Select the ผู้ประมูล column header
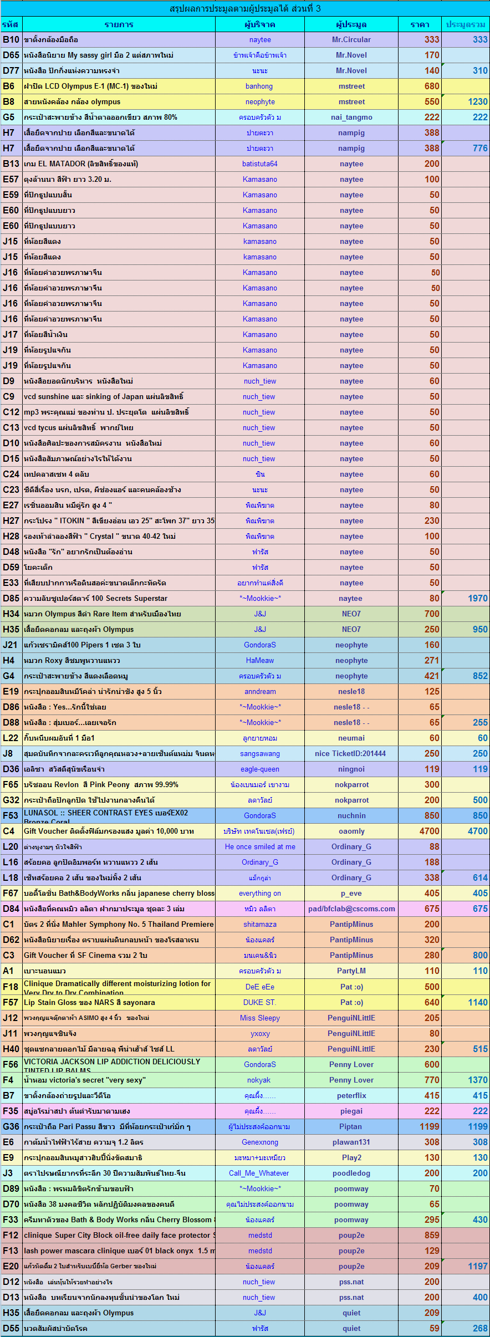Screen dimensions: 490x1337 point(351,24)
